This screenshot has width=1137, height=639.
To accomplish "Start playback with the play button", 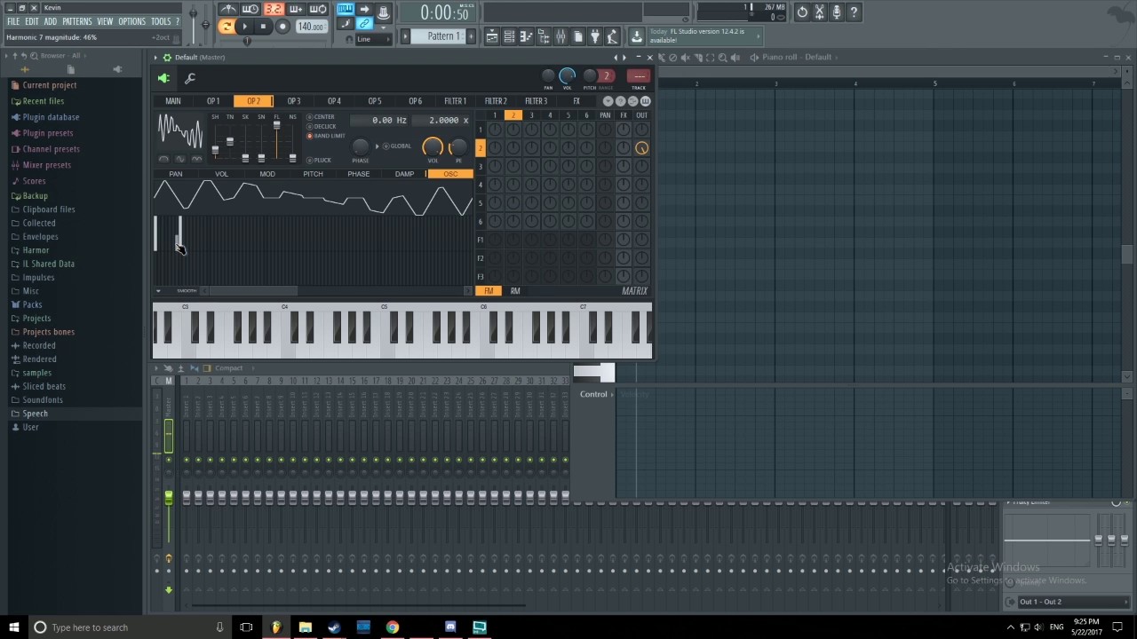I will 245,27.
